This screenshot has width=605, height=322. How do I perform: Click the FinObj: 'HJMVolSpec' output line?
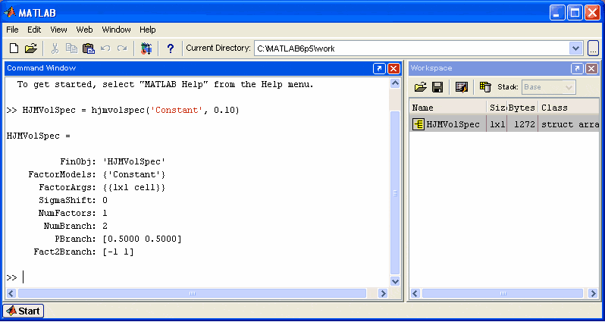[112, 161]
